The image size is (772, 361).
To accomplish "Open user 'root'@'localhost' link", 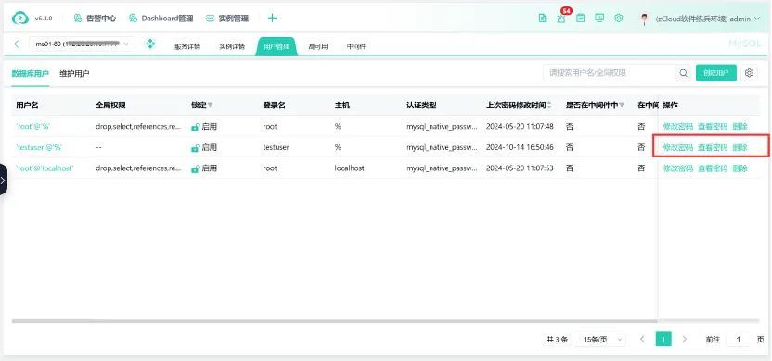I will pos(45,168).
